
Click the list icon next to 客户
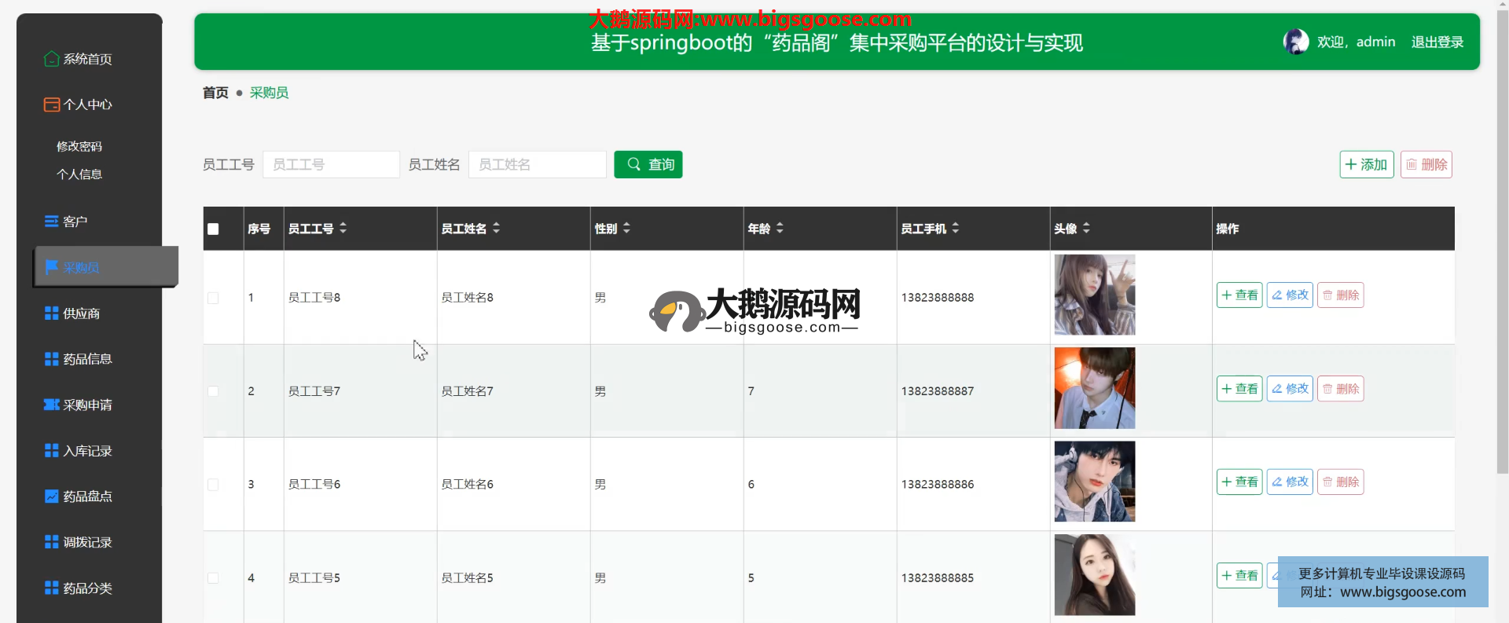coord(51,222)
